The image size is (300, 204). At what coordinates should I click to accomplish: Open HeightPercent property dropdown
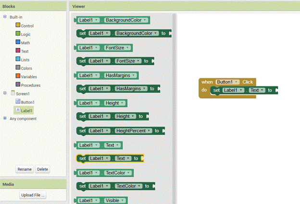point(149,131)
